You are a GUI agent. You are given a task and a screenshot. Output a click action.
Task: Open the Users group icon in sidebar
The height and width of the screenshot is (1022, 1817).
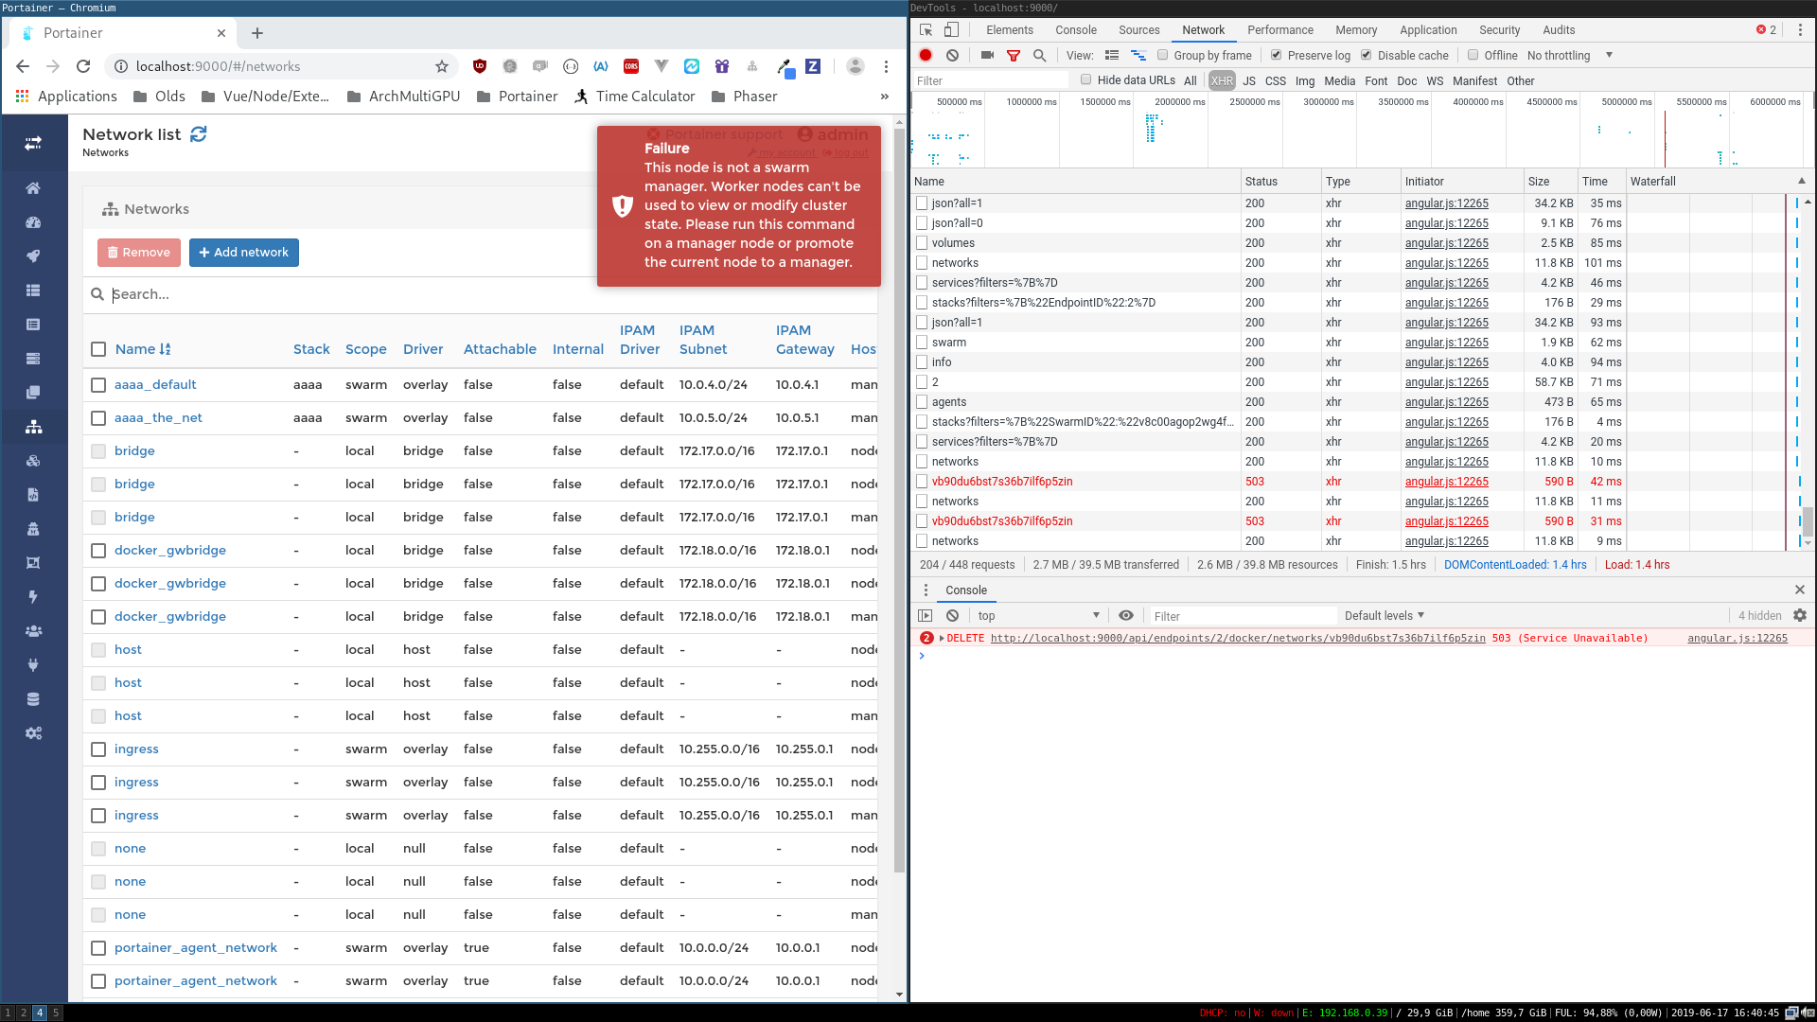33,631
